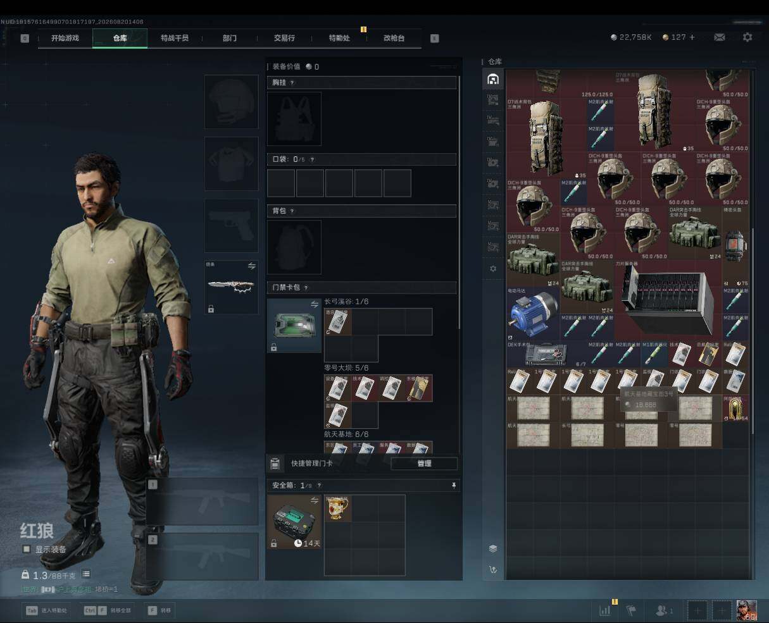
Task: Open the 开始游戏 tab
Action: click(x=65, y=38)
